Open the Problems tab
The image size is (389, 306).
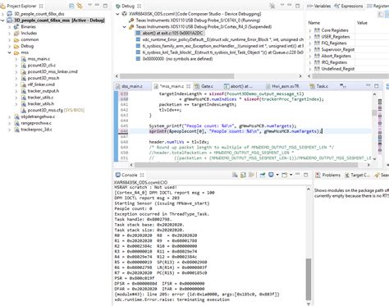(x=328, y=175)
